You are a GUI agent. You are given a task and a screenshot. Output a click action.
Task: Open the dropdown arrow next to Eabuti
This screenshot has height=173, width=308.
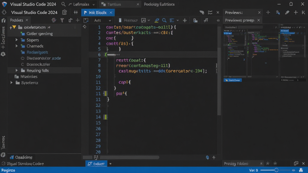click(110, 164)
